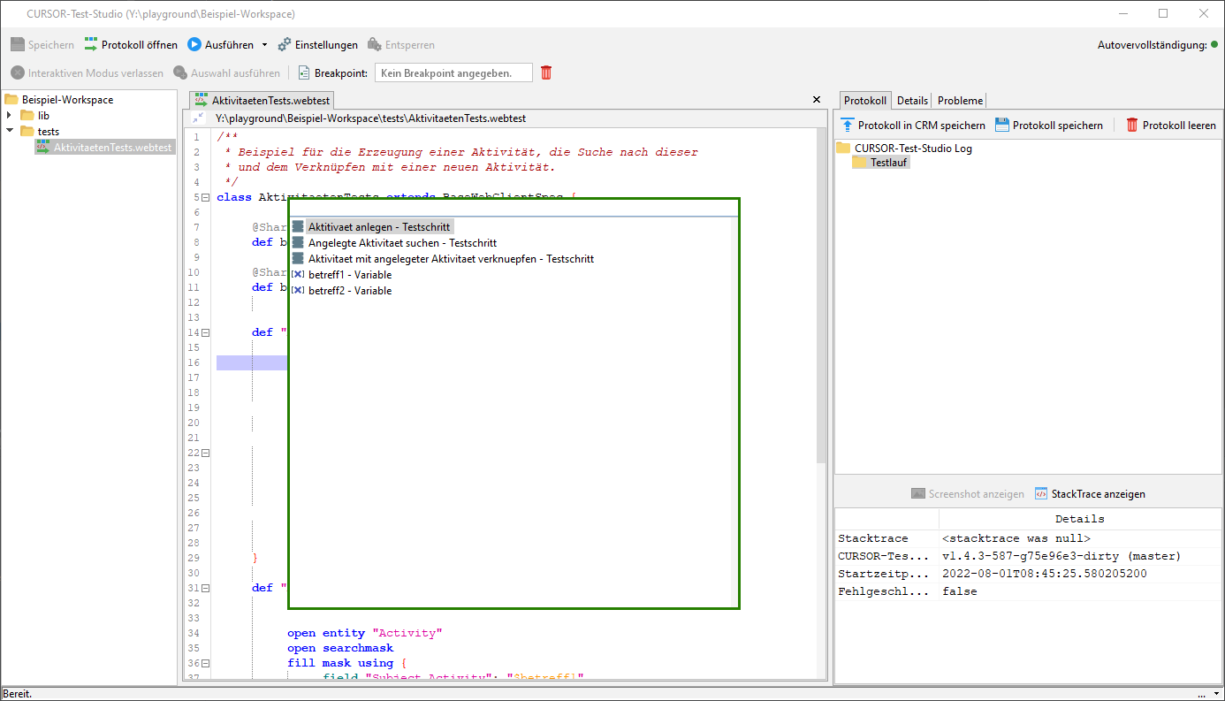Image resolution: width=1225 pixels, height=701 pixels.
Task: Clear the log with Protokoll leeren
Action: coord(1132,126)
